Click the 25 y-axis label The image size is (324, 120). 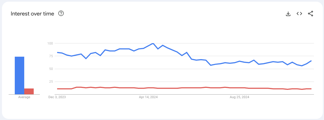pos(51,82)
